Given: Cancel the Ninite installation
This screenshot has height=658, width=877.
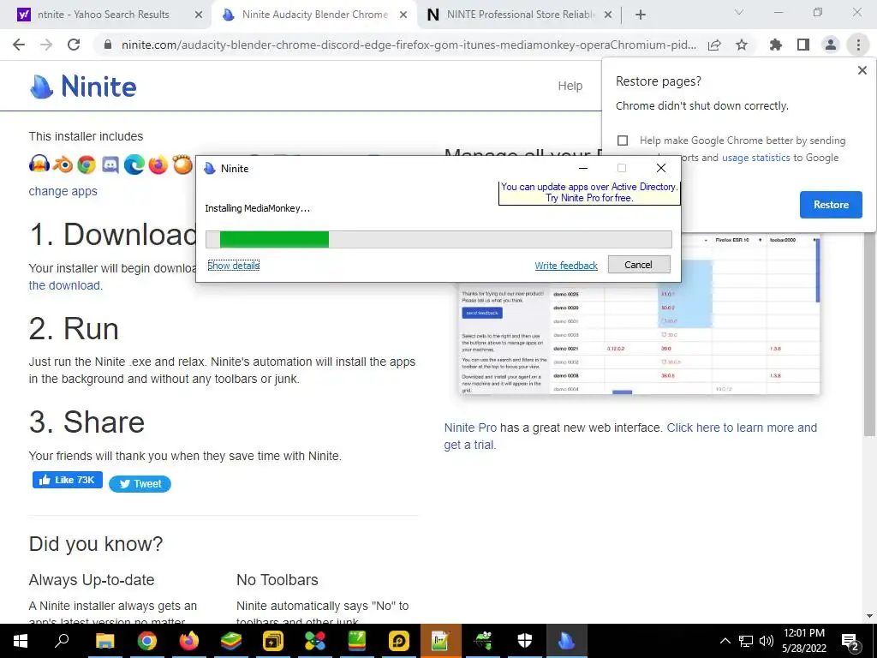Looking at the screenshot, I should 639,265.
